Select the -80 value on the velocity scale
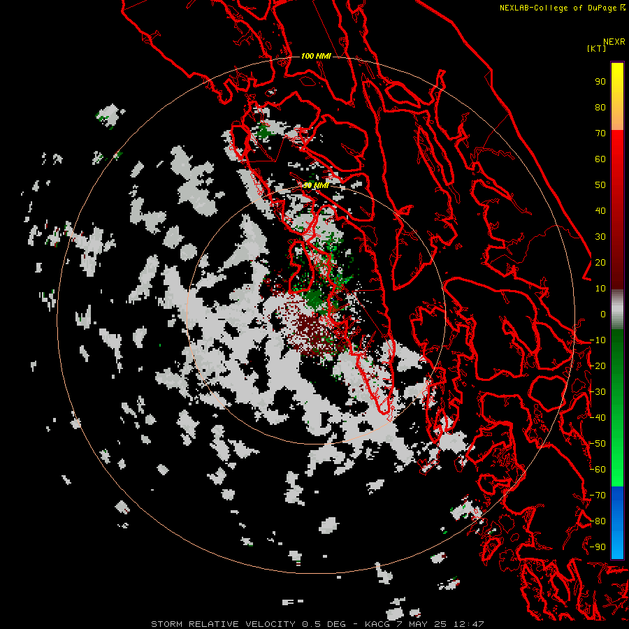The height and width of the screenshot is (629, 629). (x=598, y=521)
